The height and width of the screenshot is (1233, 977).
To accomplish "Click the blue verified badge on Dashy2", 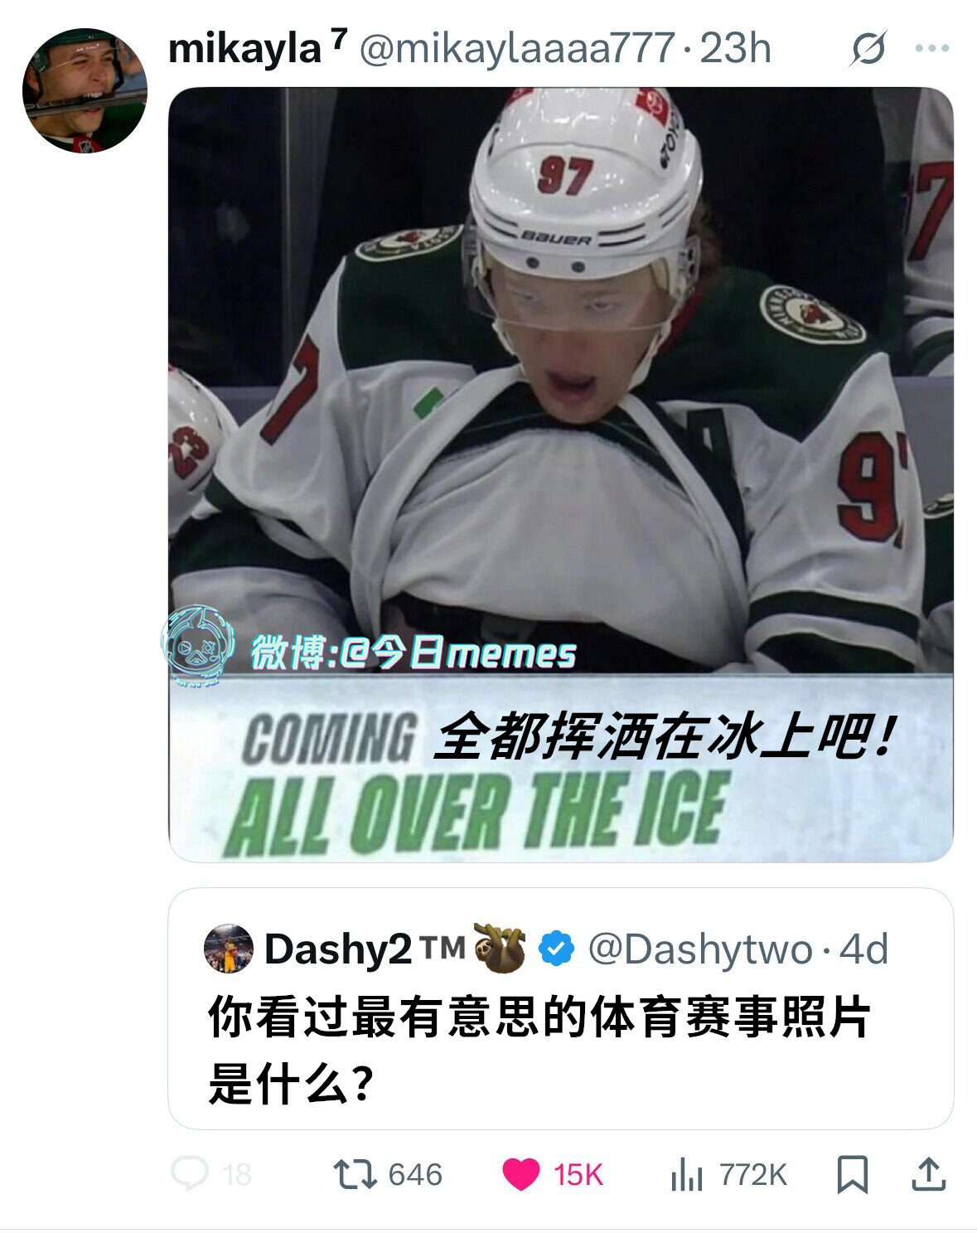I will pyautogui.click(x=557, y=949).
